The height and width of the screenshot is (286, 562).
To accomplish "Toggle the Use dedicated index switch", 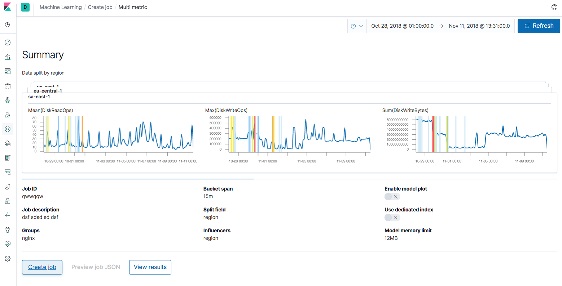I will tap(392, 218).
